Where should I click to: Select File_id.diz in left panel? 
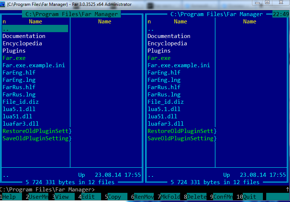click(x=21, y=102)
